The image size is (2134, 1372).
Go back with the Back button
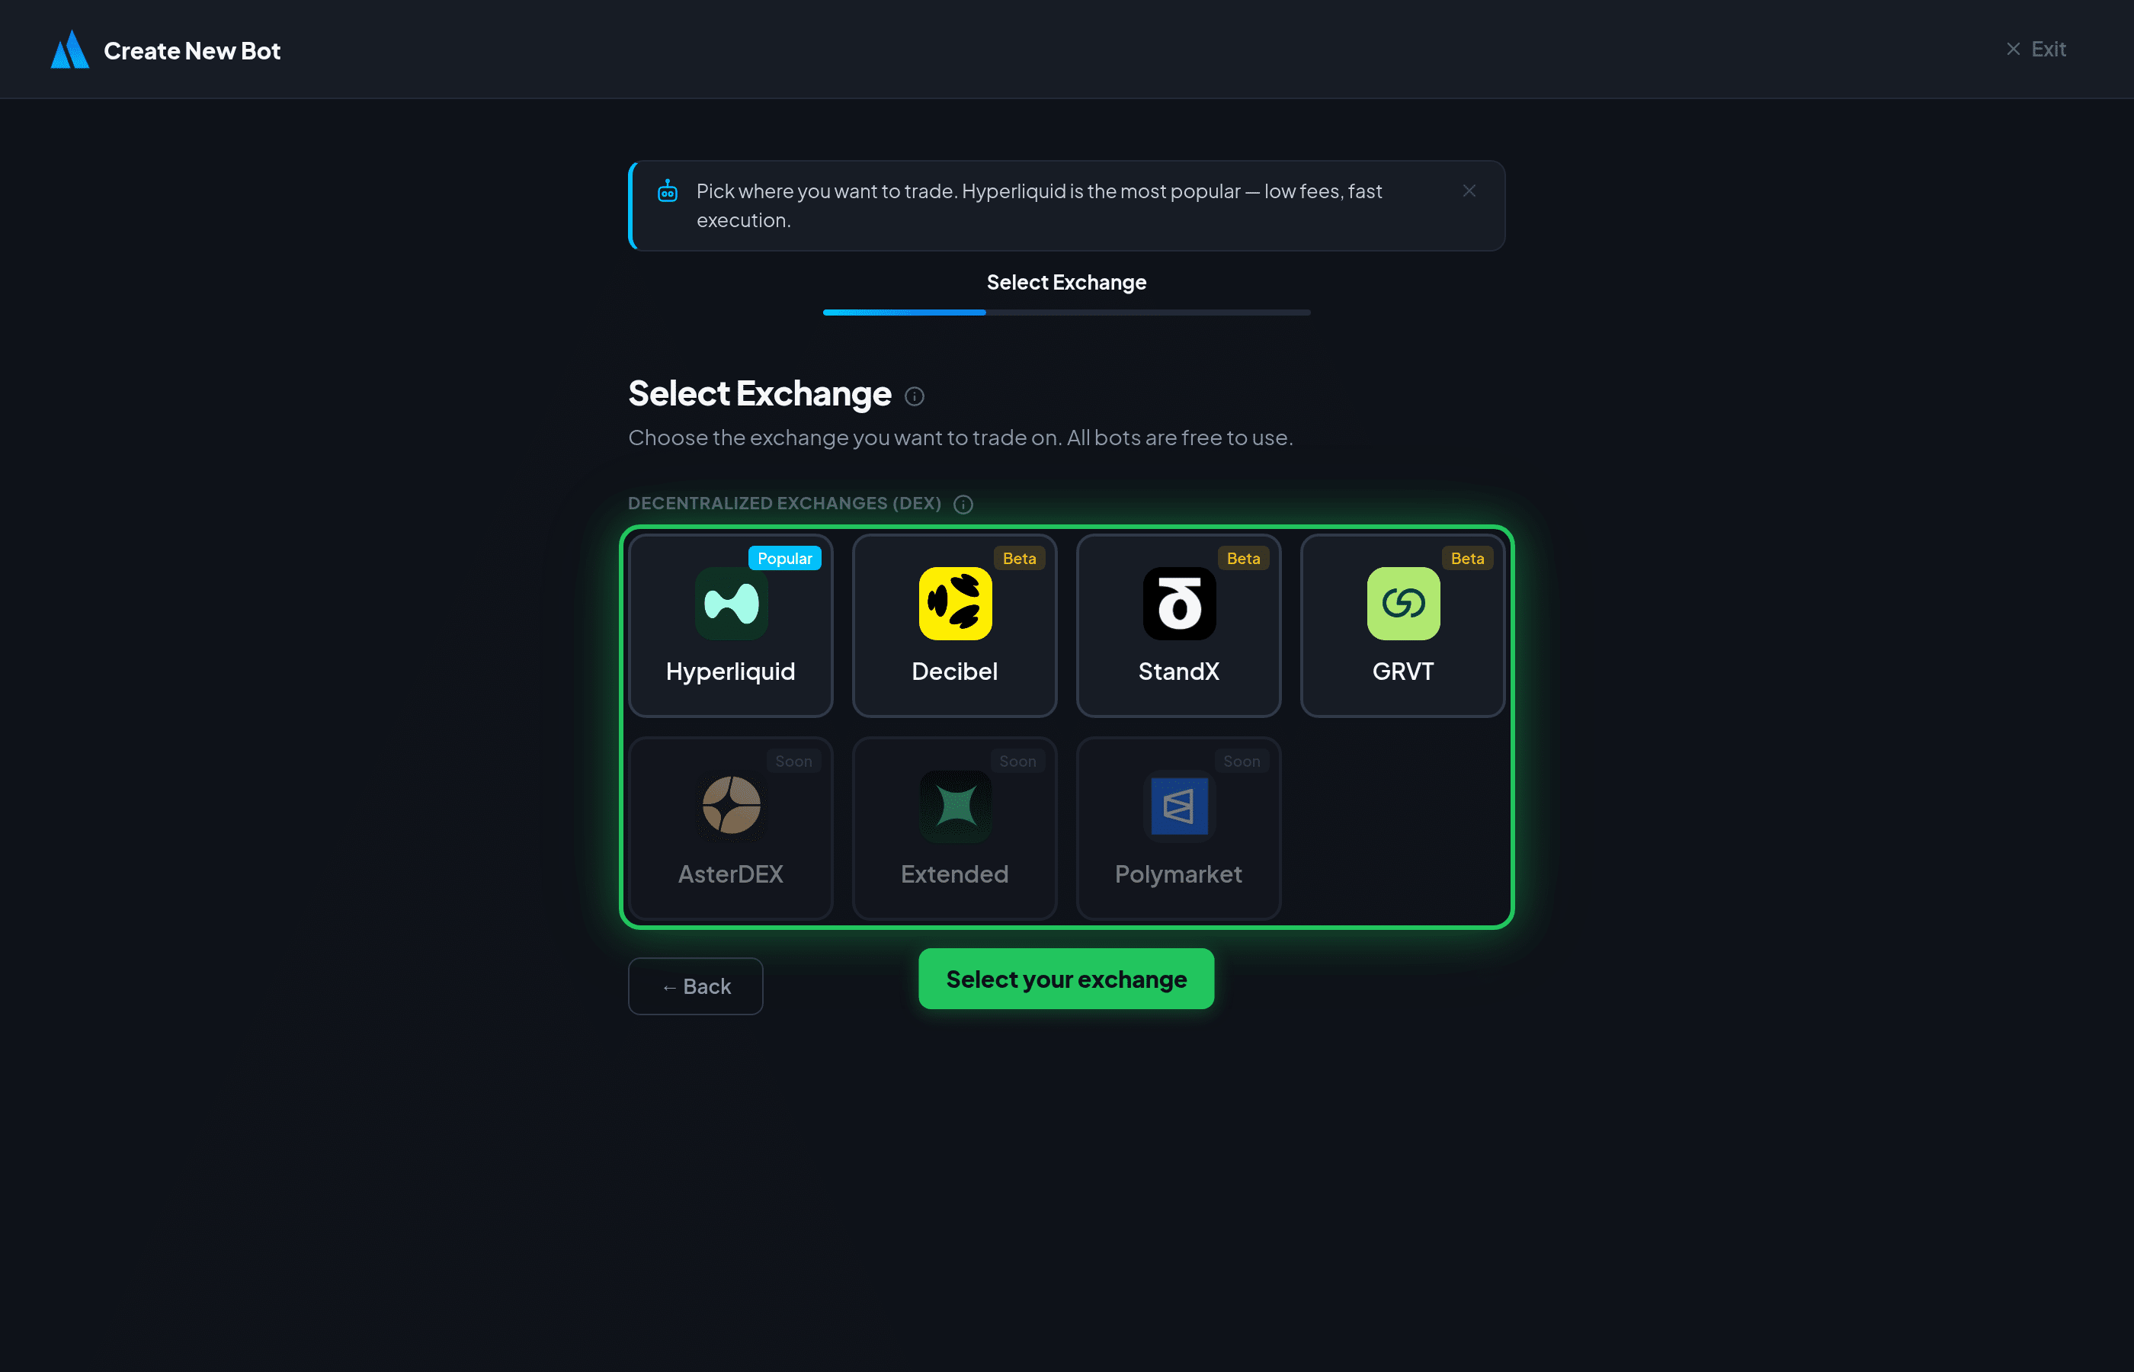[x=696, y=986]
